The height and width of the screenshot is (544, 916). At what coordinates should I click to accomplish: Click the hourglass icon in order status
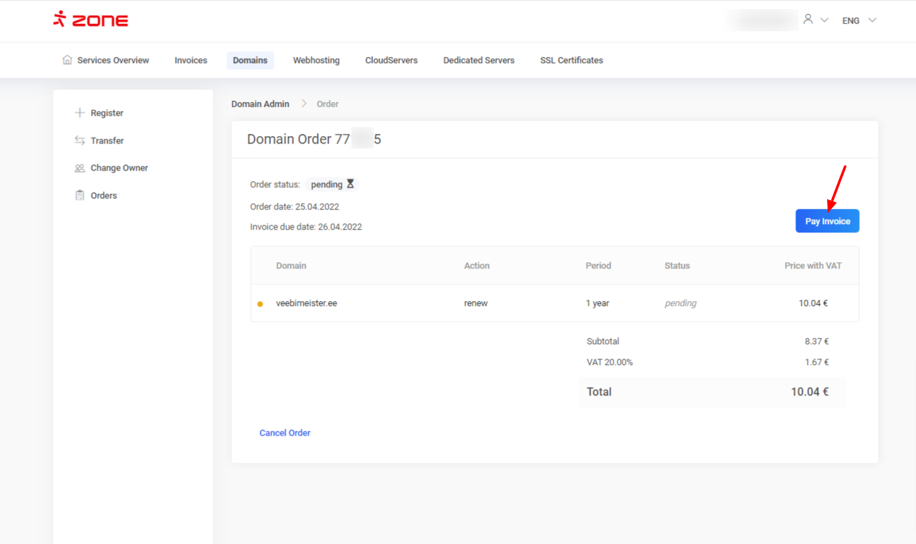[x=351, y=185]
